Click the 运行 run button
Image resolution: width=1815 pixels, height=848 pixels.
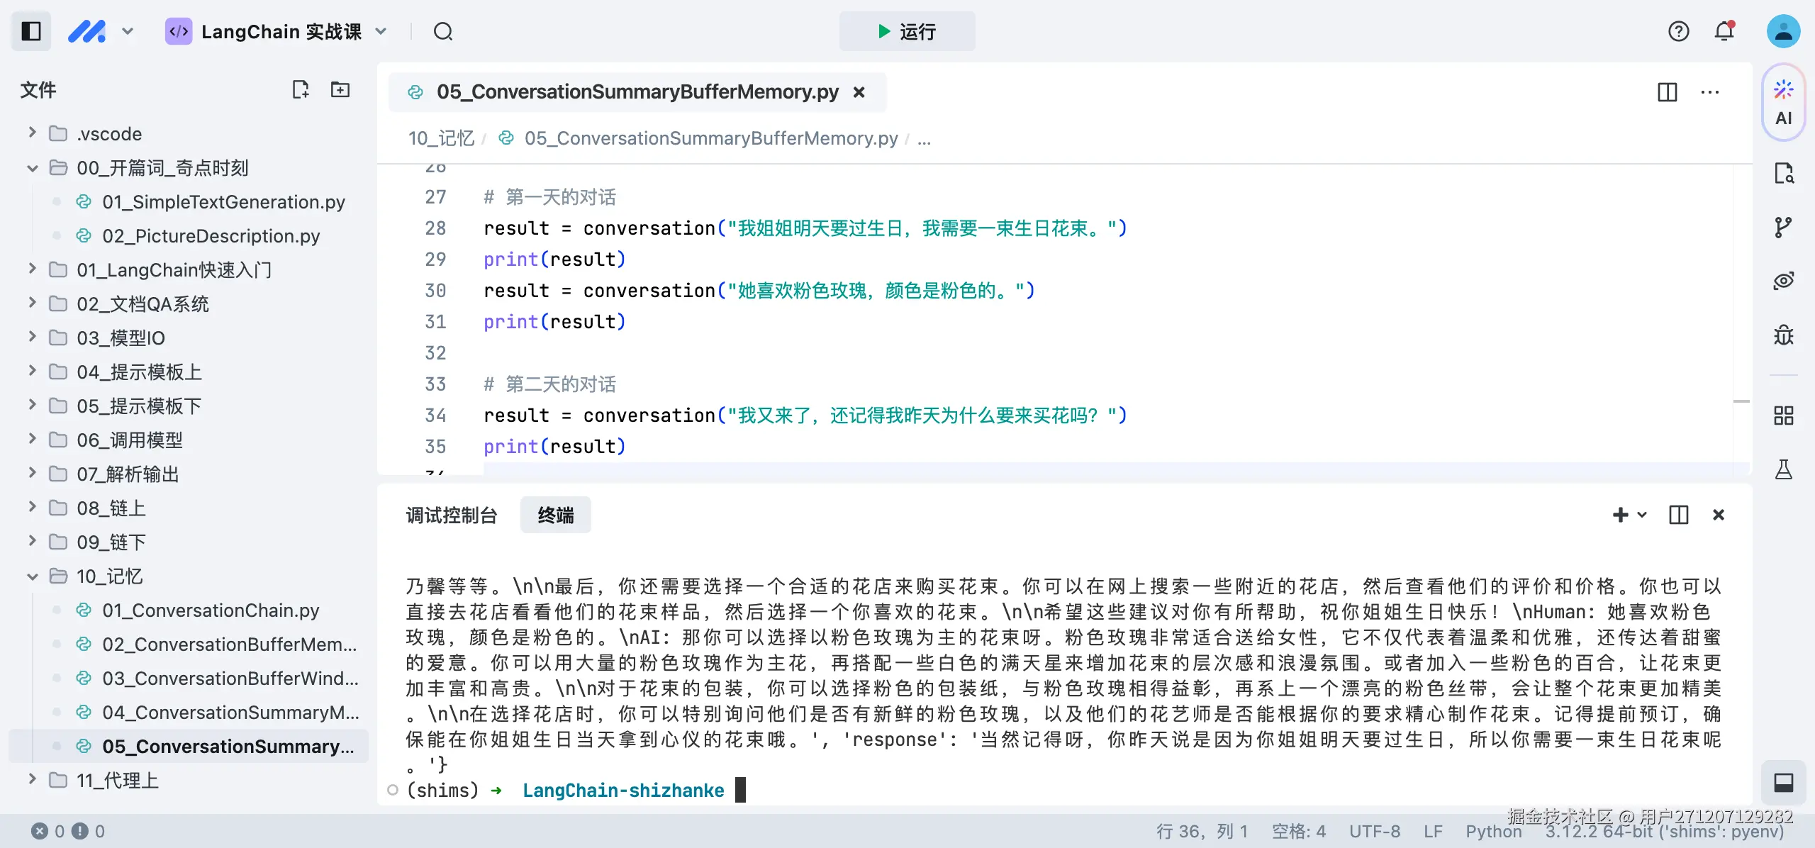click(907, 31)
